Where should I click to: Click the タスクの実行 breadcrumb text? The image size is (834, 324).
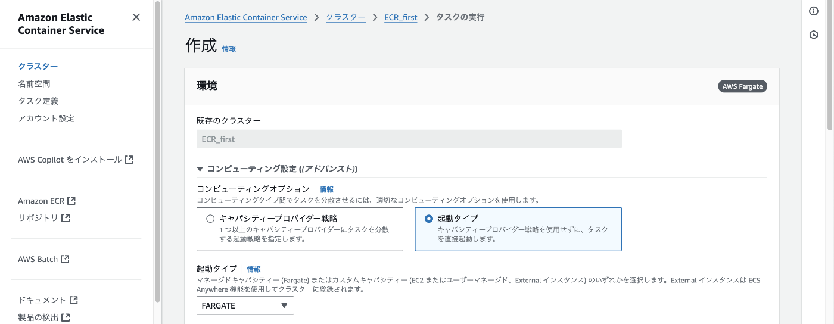click(x=460, y=17)
